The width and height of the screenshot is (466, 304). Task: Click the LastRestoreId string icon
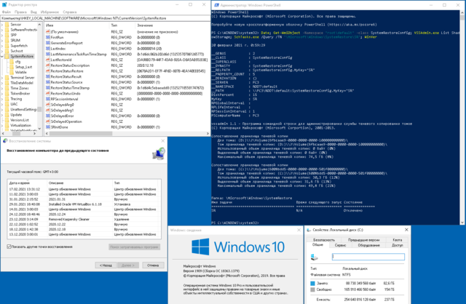pyautogui.click(x=48, y=60)
